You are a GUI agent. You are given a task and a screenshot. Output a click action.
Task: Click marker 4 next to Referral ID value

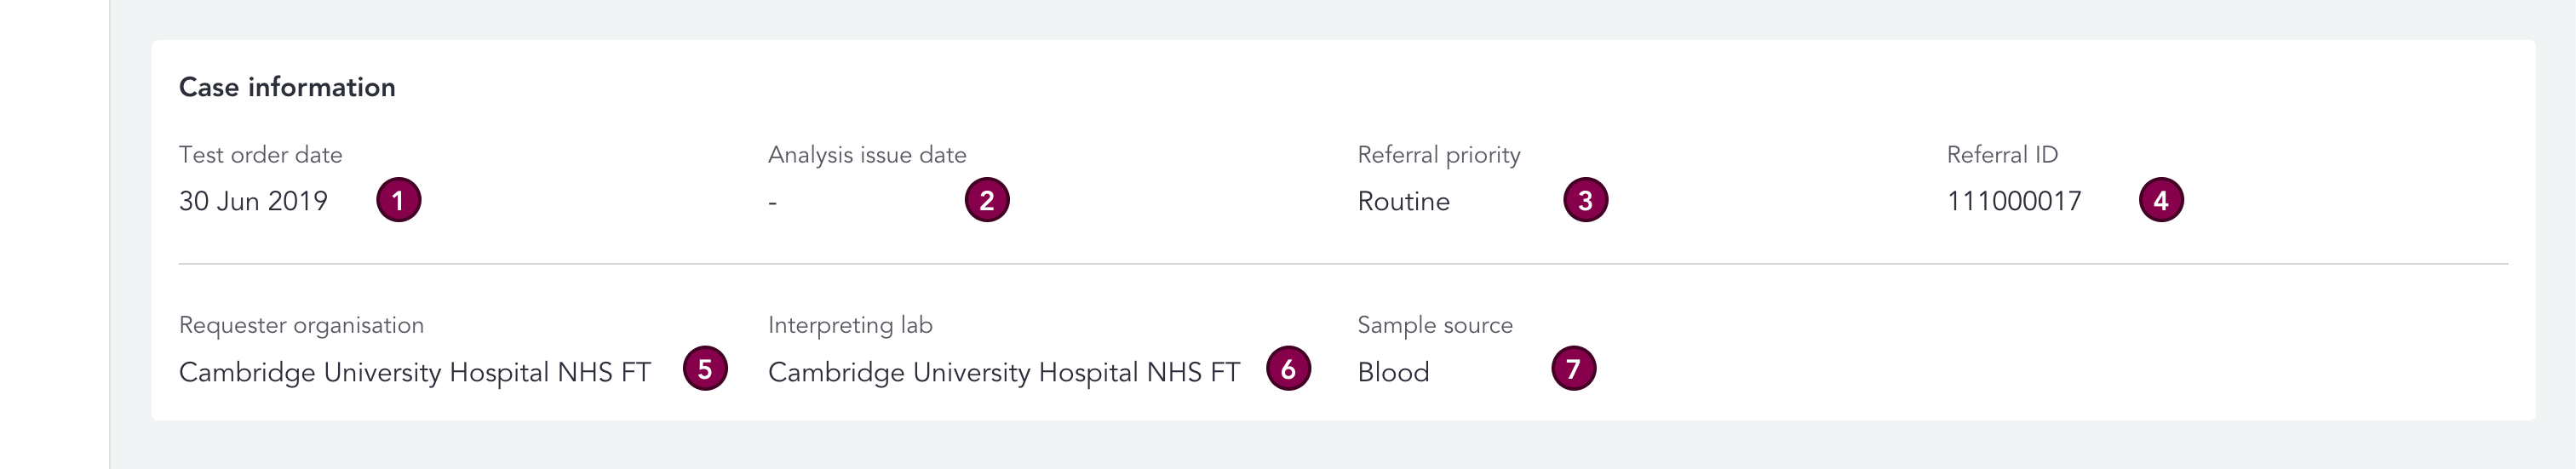tap(2160, 200)
